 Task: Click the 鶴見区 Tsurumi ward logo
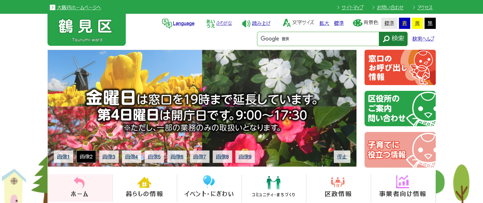point(87,30)
